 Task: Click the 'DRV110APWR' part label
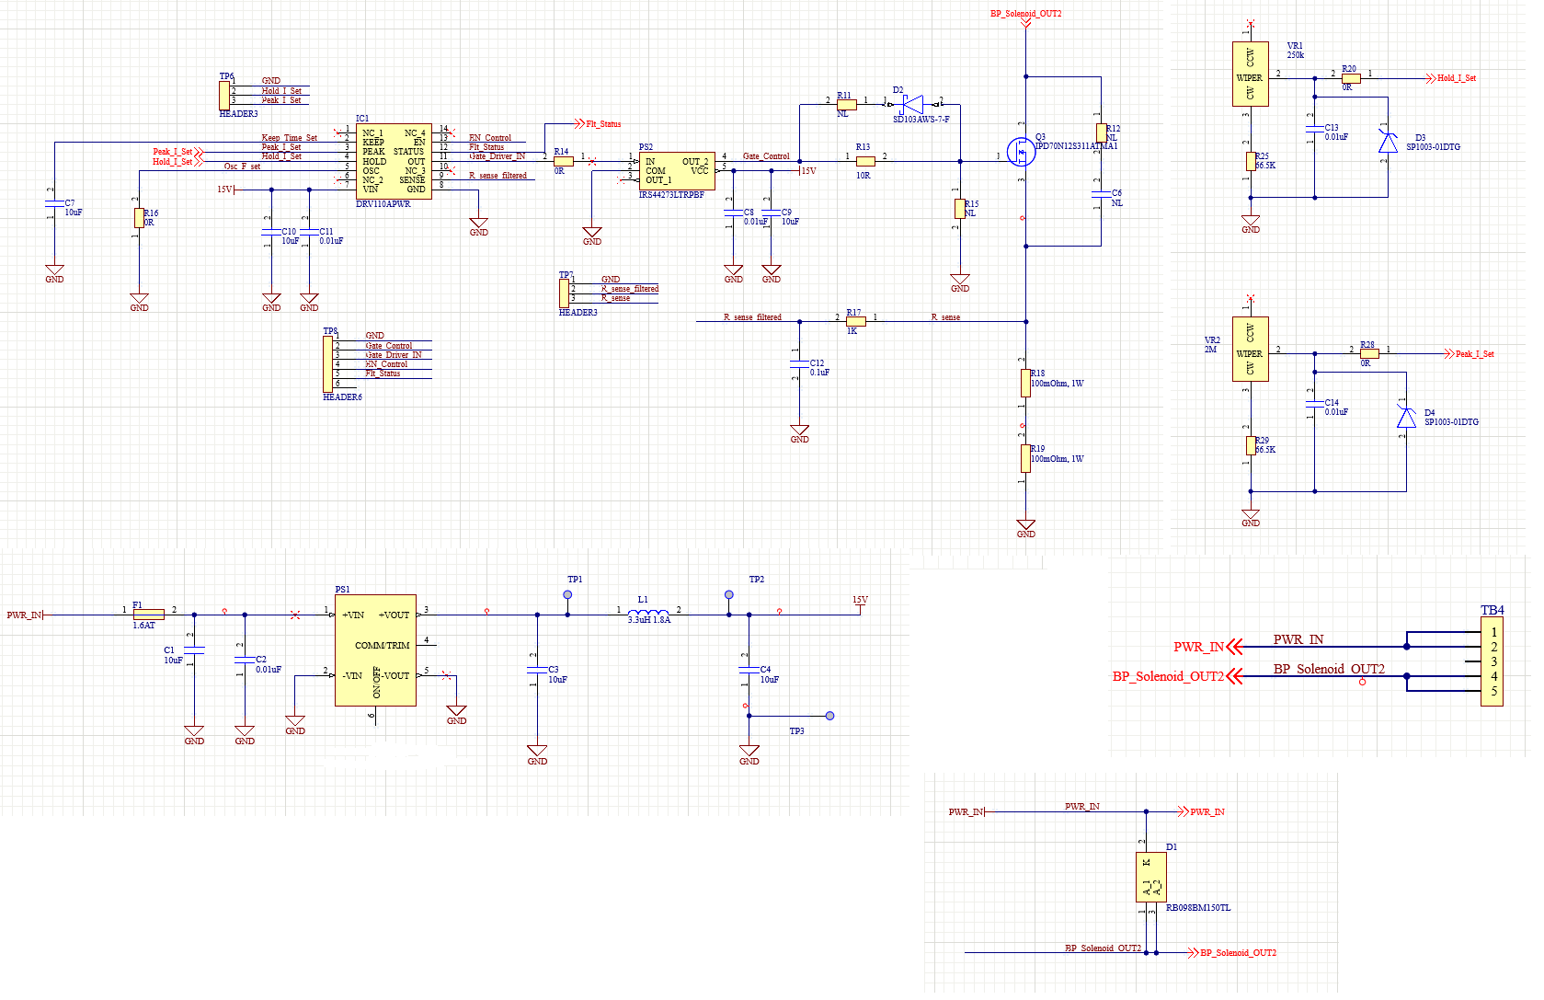tap(383, 204)
